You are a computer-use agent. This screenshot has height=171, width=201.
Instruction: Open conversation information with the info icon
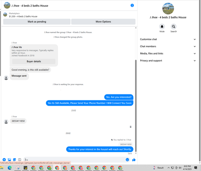click(x=132, y=5)
